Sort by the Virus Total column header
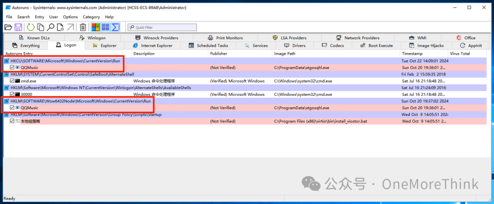This screenshot has height=204, width=494. pyautogui.click(x=467, y=54)
